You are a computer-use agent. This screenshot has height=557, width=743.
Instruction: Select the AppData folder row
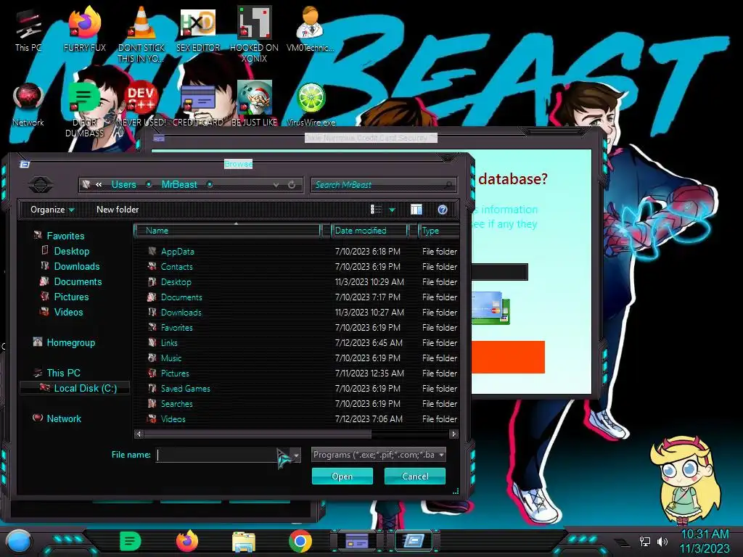tap(296, 252)
